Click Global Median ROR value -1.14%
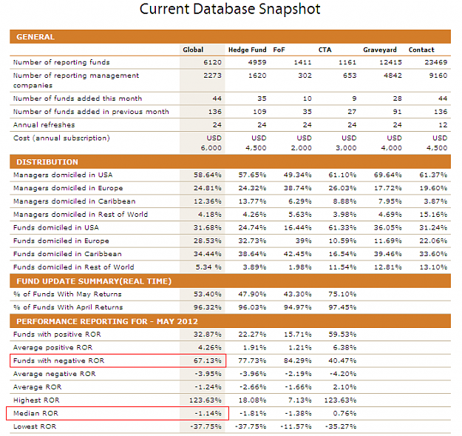The width and height of the screenshot is (462, 436). (x=208, y=413)
